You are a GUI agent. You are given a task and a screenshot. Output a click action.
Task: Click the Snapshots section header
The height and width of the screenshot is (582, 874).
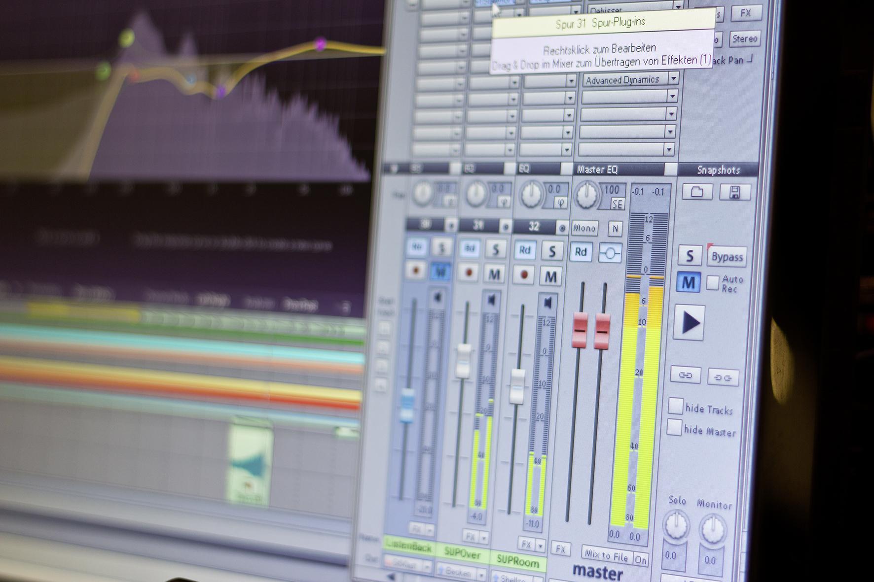pos(718,170)
